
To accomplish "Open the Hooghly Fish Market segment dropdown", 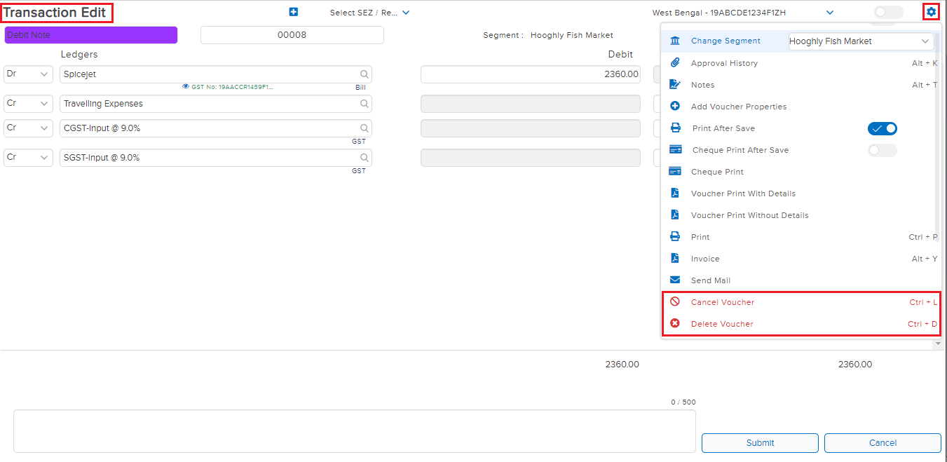I will pyautogui.click(x=860, y=41).
